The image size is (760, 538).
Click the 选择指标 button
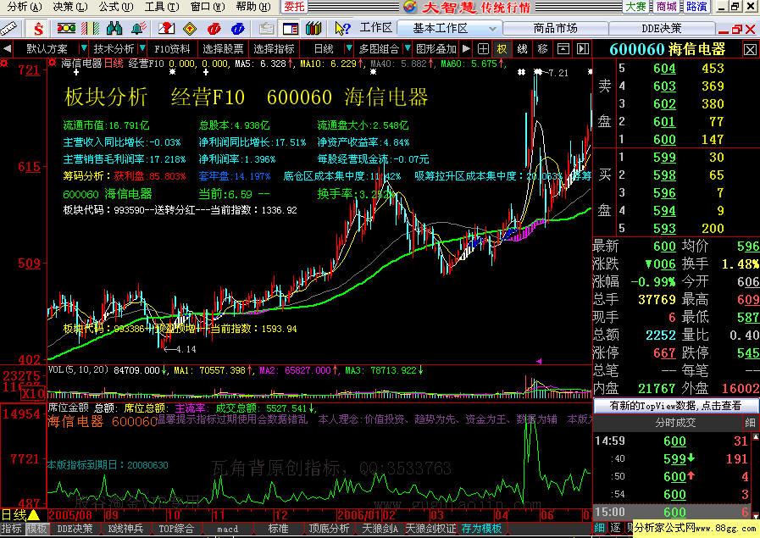[x=274, y=48]
